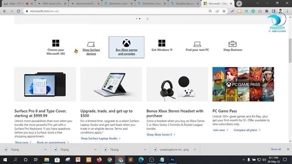
Task: Open Shop Business briefcase tile
Action: [233, 46]
